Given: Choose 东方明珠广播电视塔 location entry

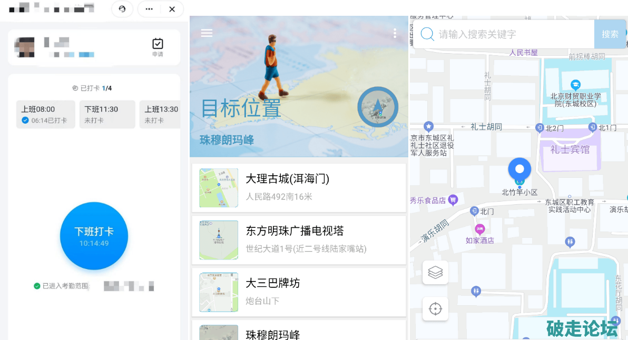Looking at the screenshot, I should (299, 239).
